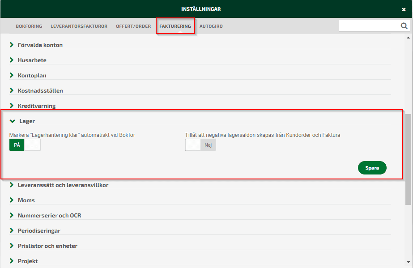Expand the Nummerserier och OCR chevron
Viewport: 413px width, 268px height.
(x=12, y=215)
